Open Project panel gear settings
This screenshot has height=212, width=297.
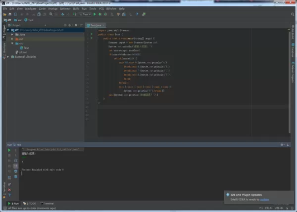click(76, 25)
